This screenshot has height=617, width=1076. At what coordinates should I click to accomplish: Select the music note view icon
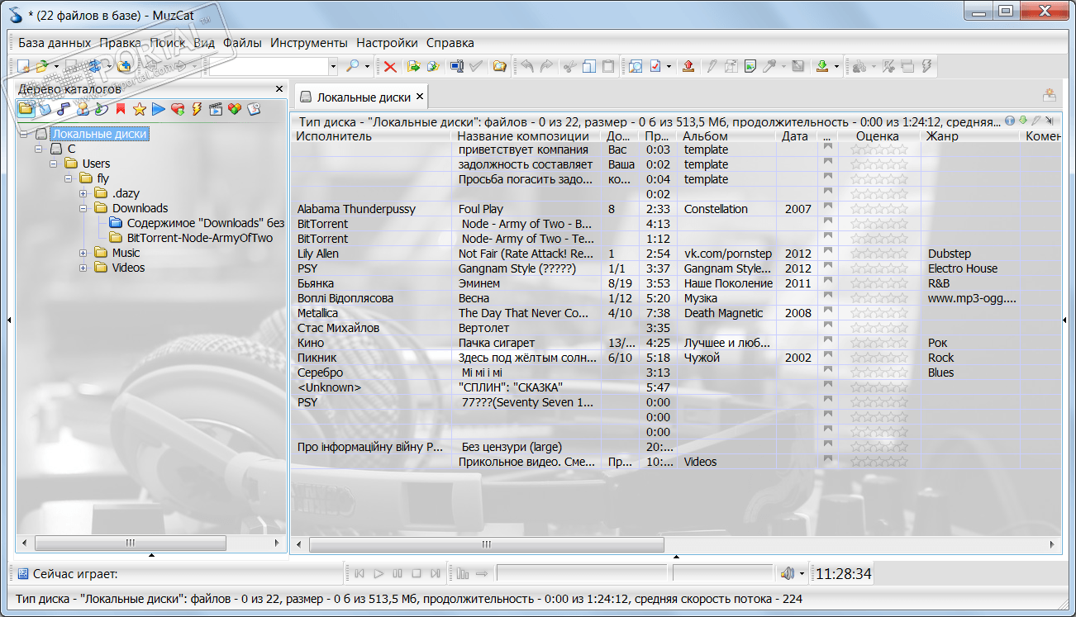[x=63, y=109]
